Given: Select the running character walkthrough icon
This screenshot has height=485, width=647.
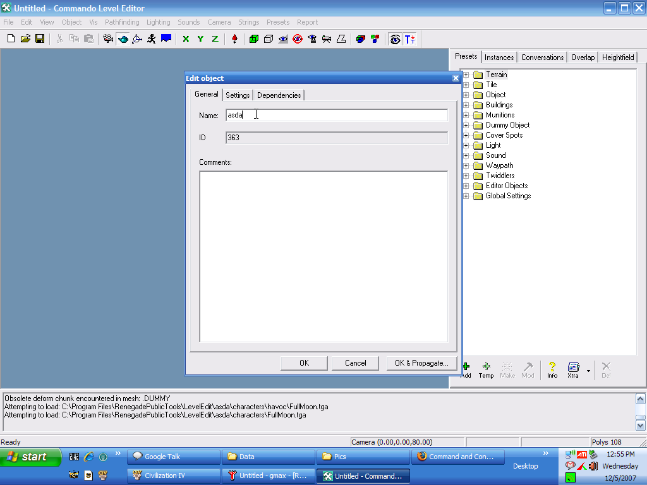Looking at the screenshot, I should (x=152, y=39).
